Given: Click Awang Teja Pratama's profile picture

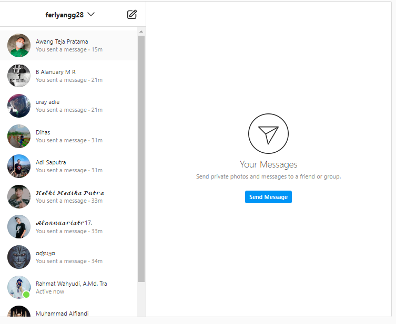Looking at the screenshot, I should [x=19, y=46].
